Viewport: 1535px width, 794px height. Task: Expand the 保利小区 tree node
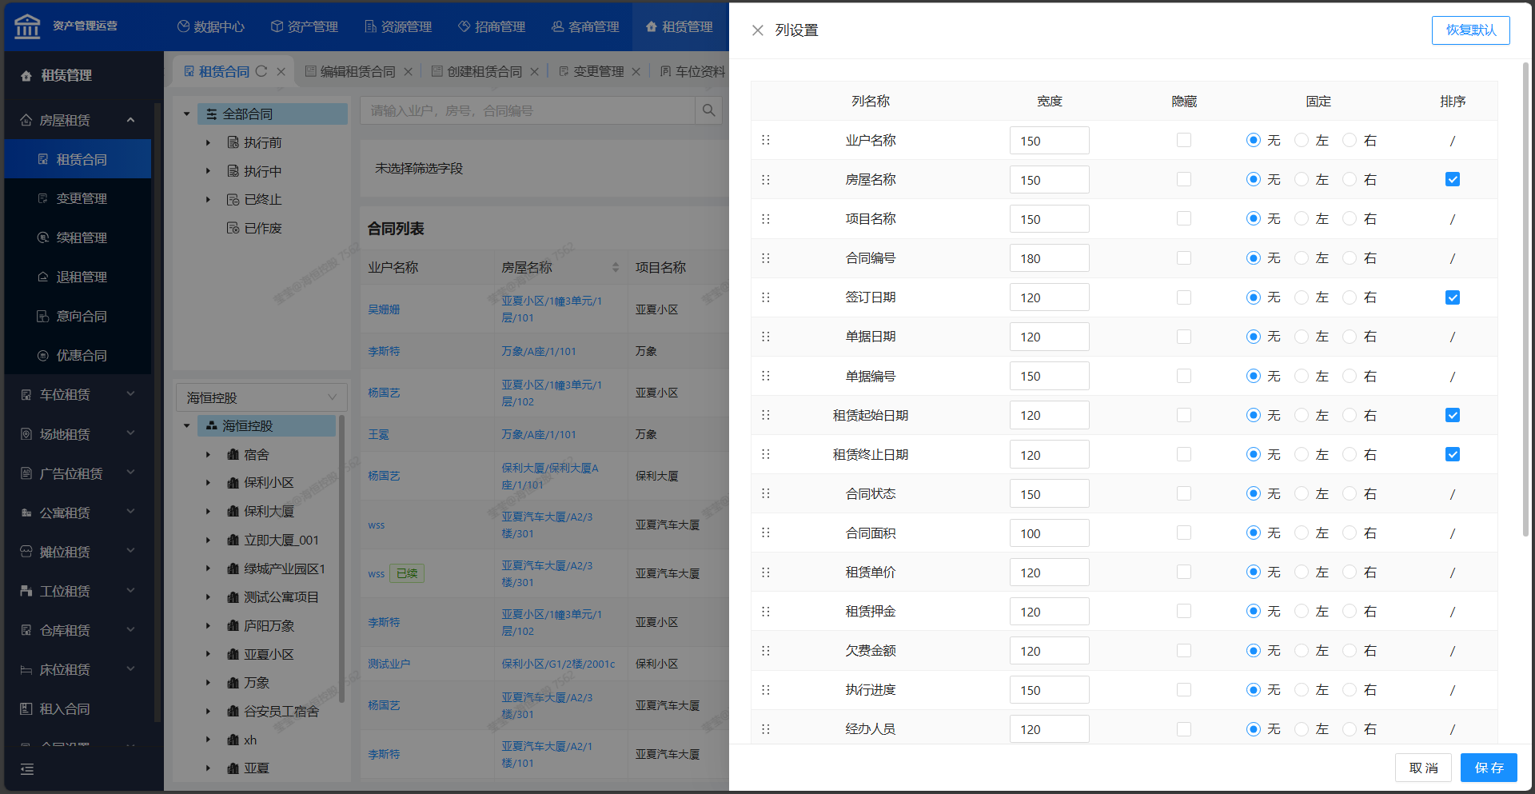tap(208, 483)
